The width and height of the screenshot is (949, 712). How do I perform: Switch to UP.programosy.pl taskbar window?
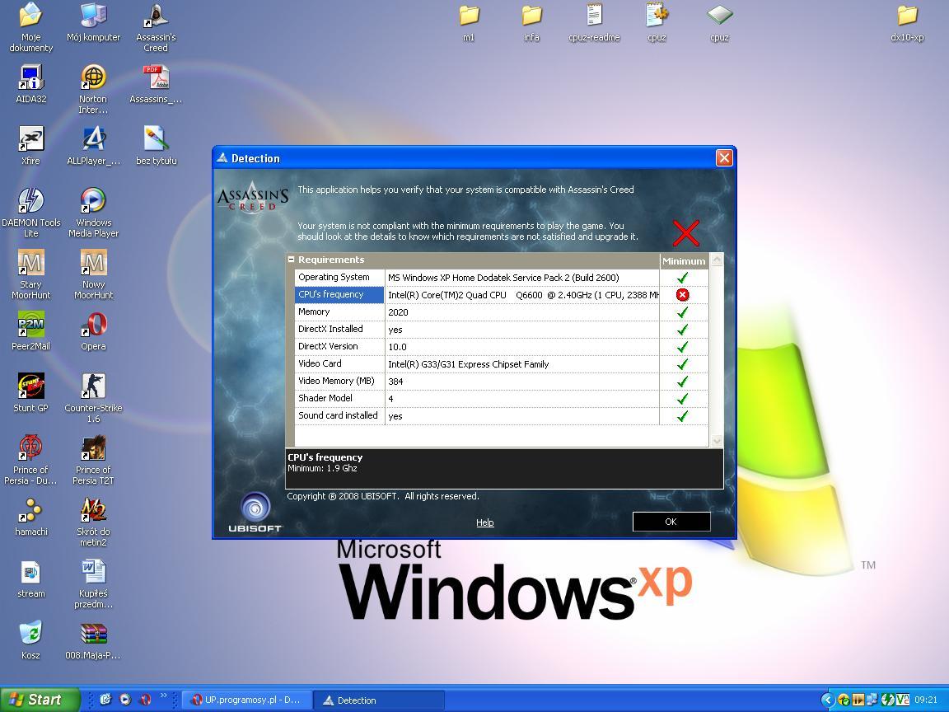(247, 700)
